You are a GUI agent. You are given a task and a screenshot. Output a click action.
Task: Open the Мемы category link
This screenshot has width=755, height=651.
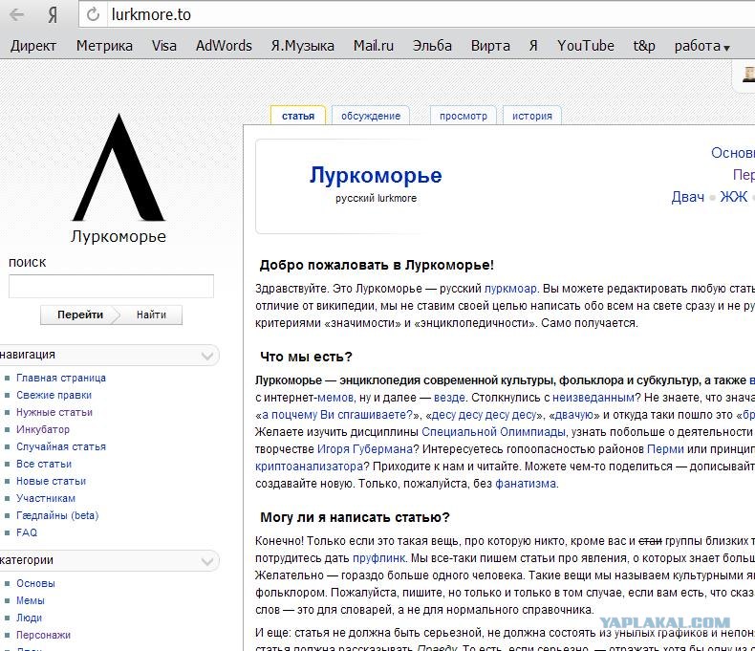(31, 601)
